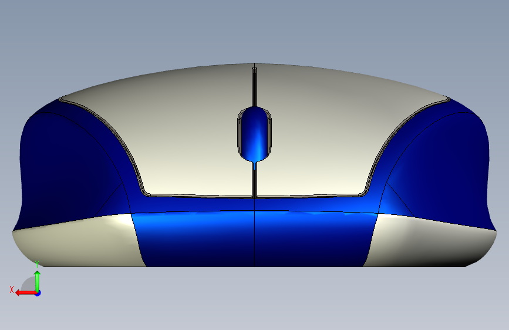Select the gray quarter-plane of the view triad
Image resolution: width=509 pixels, height=330 pixels.
coord(29,285)
